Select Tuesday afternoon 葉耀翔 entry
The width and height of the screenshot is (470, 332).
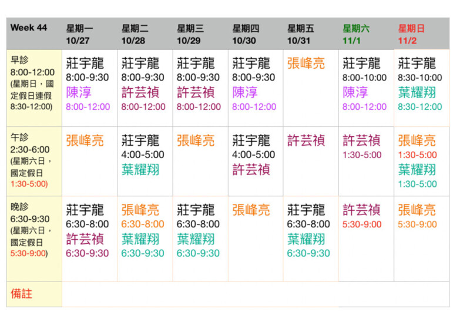[x=140, y=169]
